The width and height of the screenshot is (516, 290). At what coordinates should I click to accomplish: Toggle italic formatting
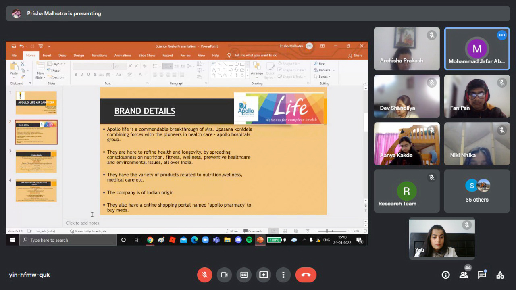click(82, 75)
